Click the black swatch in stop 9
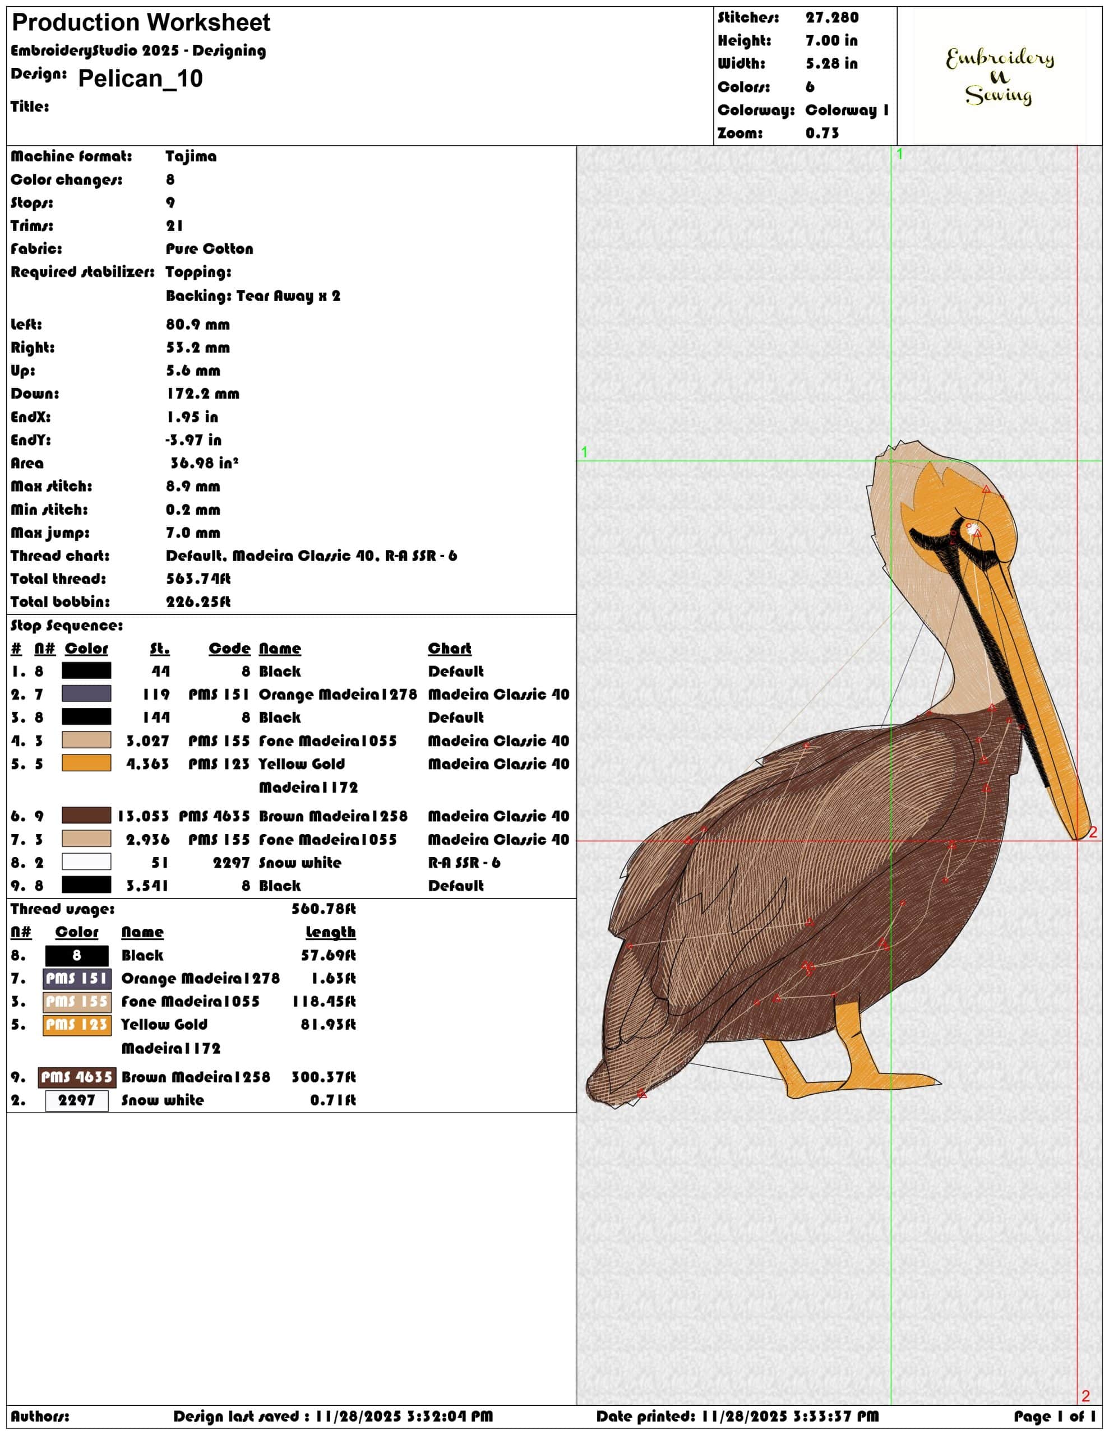 (86, 885)
